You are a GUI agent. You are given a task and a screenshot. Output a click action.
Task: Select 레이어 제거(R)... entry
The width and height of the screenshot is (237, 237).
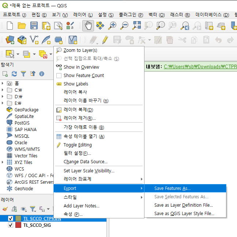pyautogui.click(x=99, y=118)
